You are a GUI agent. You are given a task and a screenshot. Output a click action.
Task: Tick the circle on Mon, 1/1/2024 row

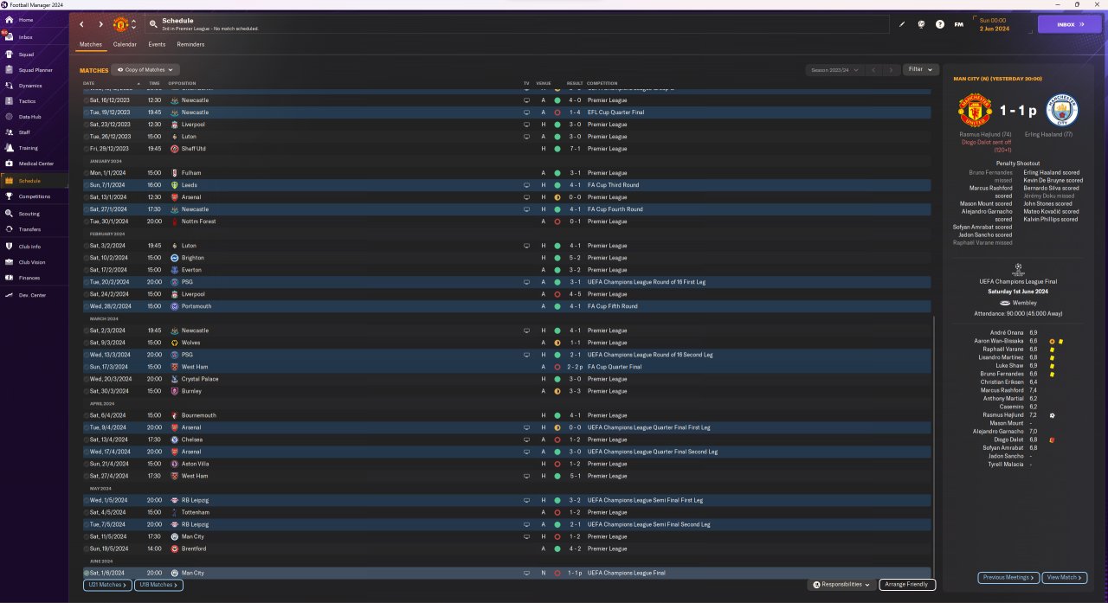click(87, 173)
